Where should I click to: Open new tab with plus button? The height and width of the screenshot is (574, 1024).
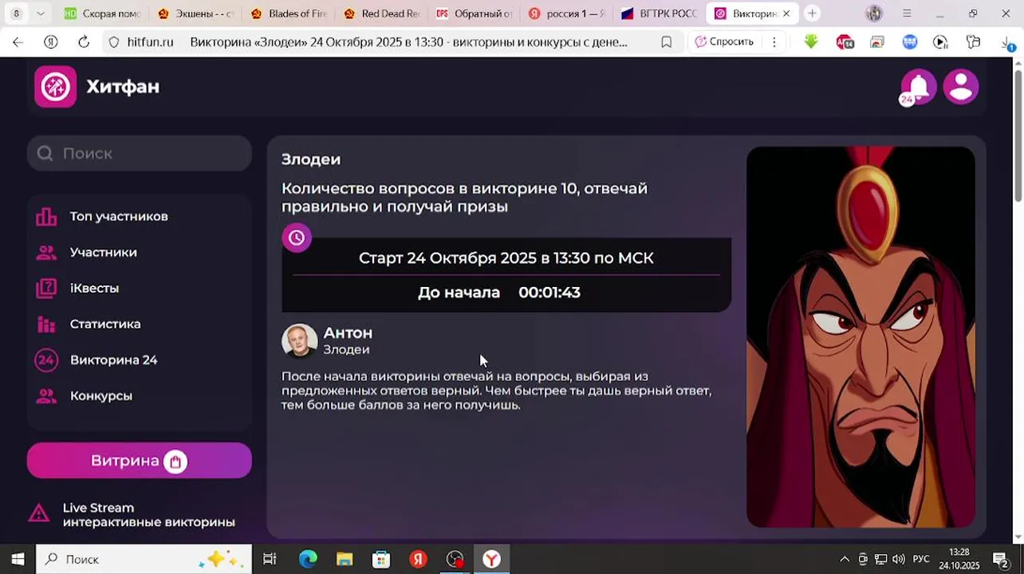[x=812, y=14]
